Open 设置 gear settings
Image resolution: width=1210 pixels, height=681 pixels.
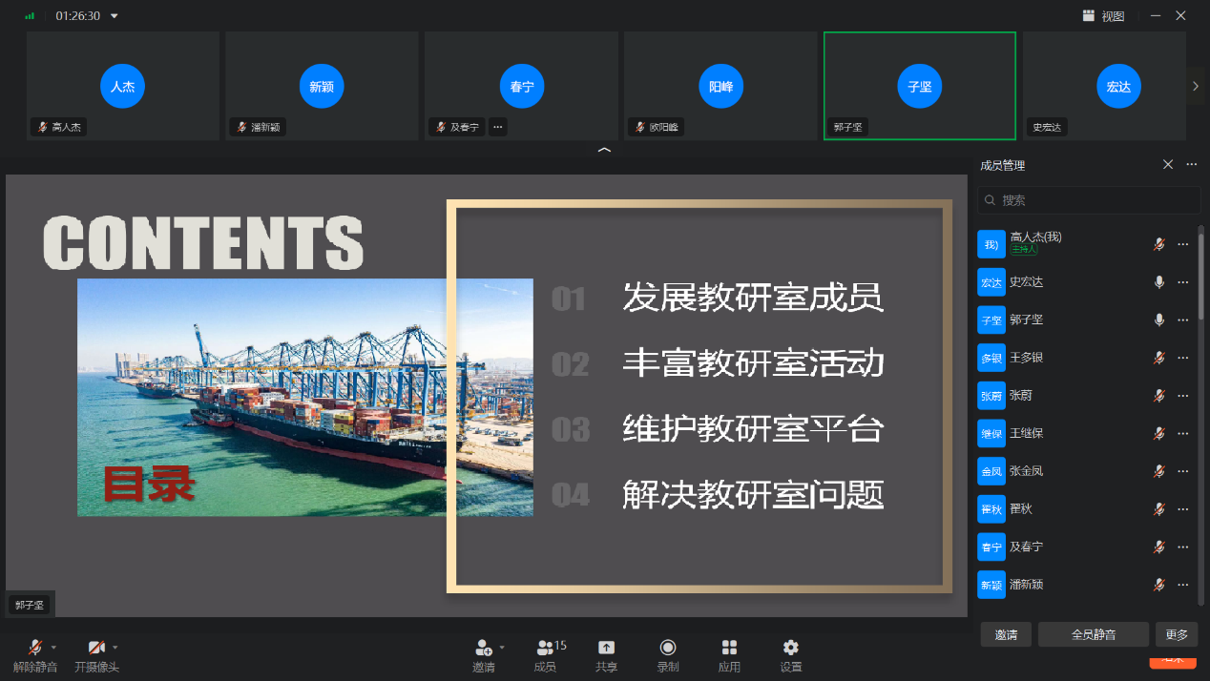coord(790,648)
